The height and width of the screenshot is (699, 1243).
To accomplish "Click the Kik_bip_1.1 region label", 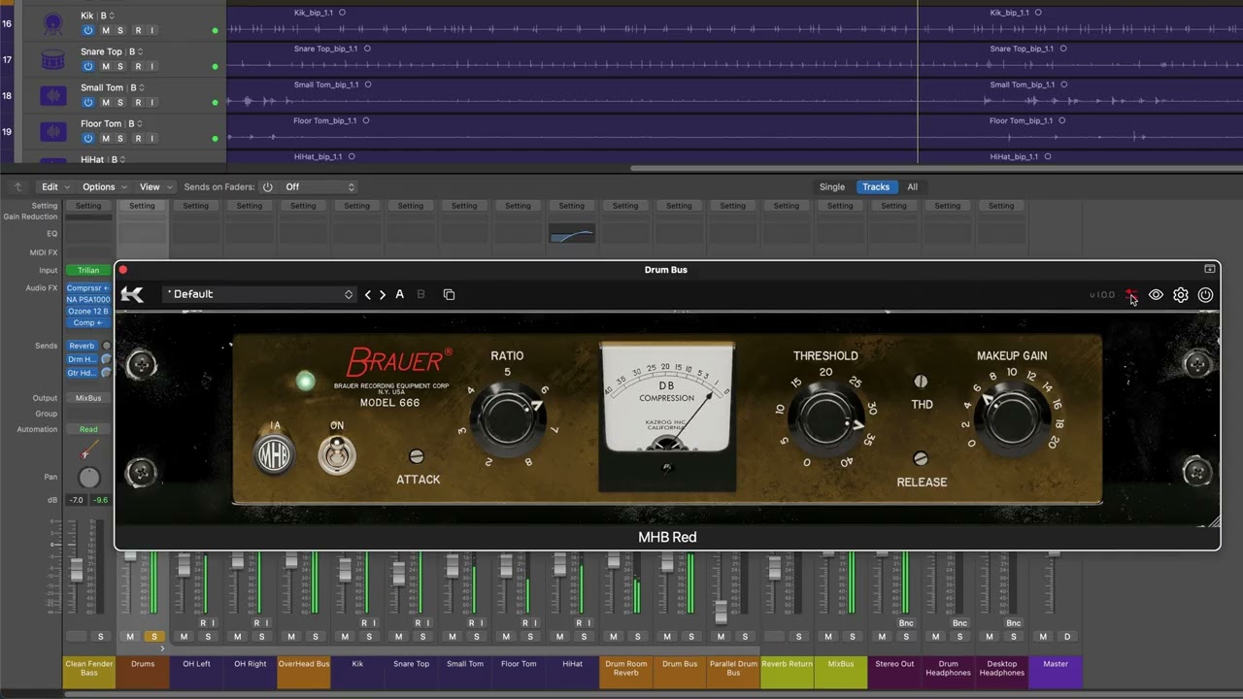I will (315, 13).
